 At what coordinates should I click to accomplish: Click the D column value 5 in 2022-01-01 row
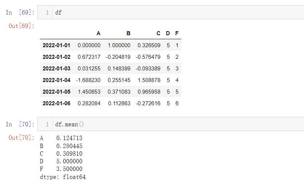pos(168,45)
